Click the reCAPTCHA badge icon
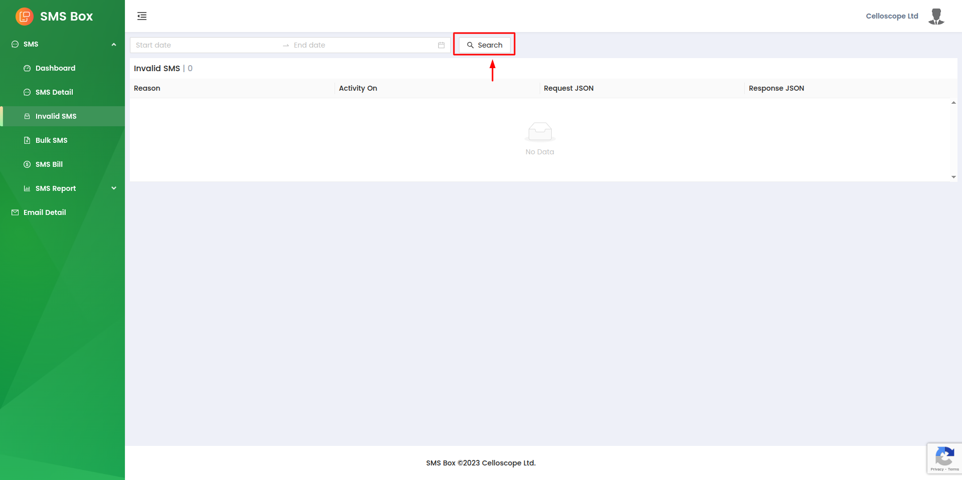 [944, 457]
